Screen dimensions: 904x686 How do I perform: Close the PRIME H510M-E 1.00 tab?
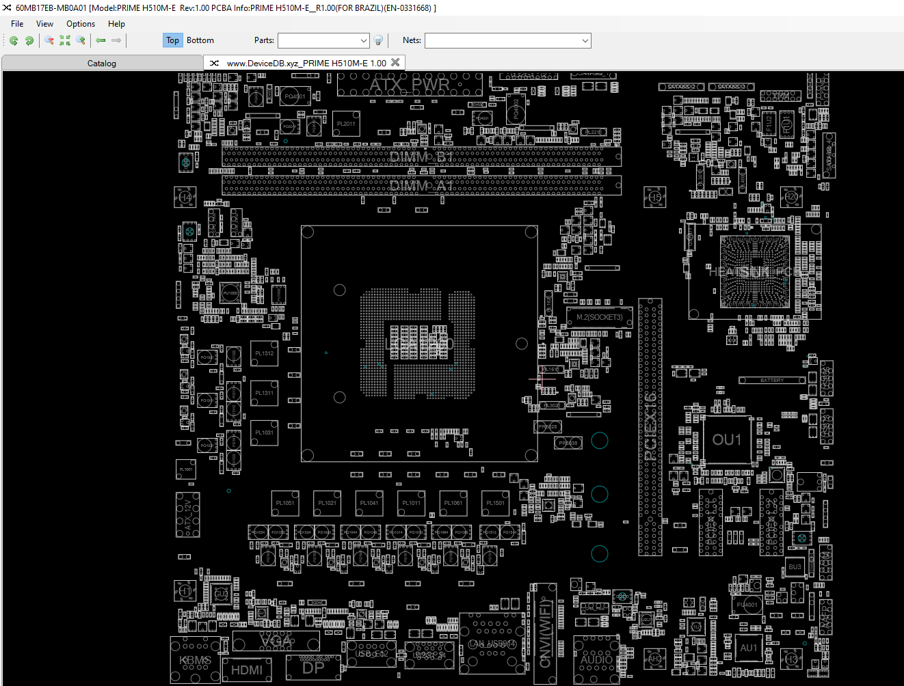tap(395, 62)
